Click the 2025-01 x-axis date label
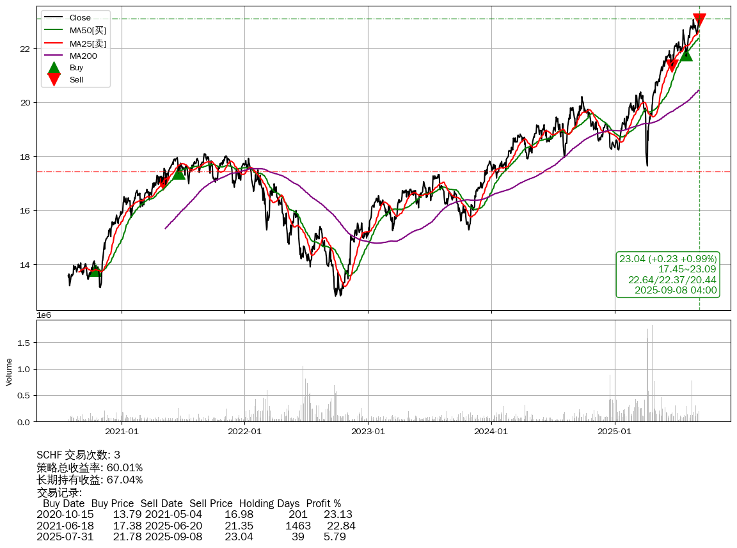This screenshot has width=737, height=548. coord(615,432)
